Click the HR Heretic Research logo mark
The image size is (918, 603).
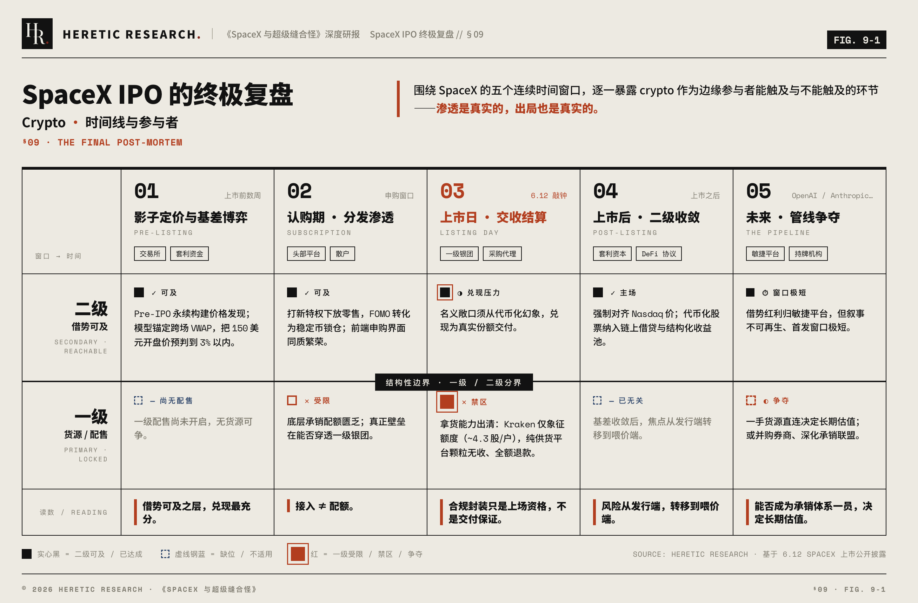coord(37,34)
